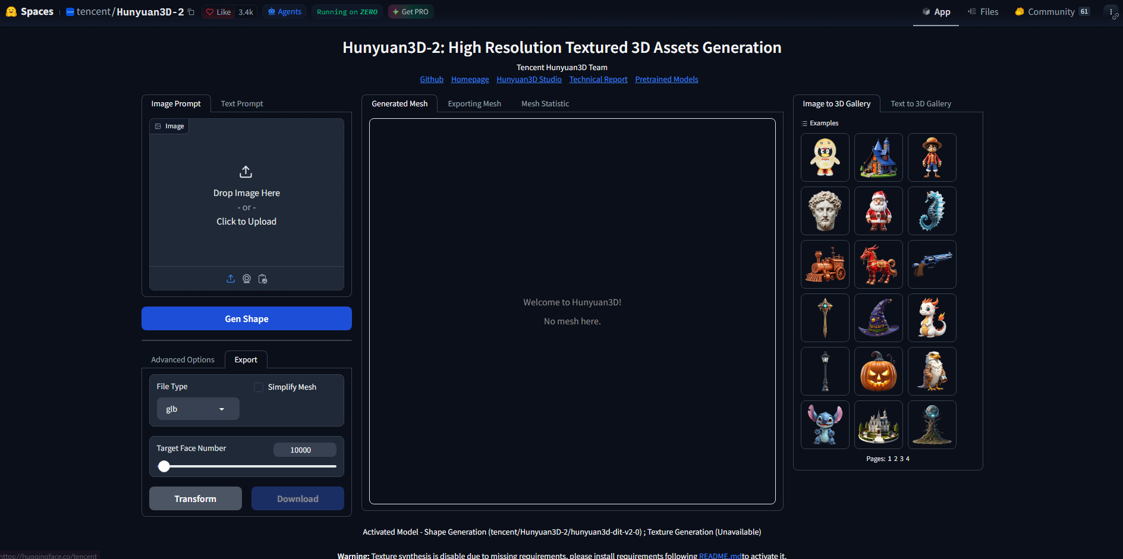Click the webcam capture icon
The width and height of the screenshot is (1123, 559).
[x=247, y=279]
